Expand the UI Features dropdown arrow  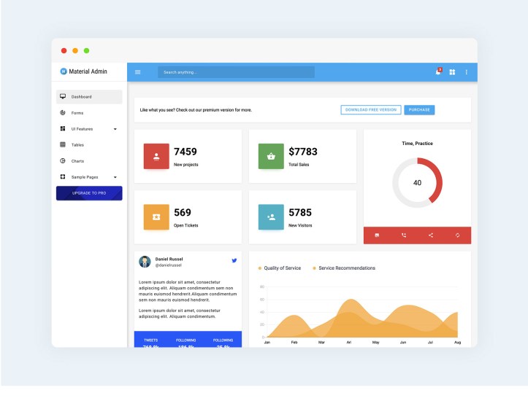tap(115, 129)
